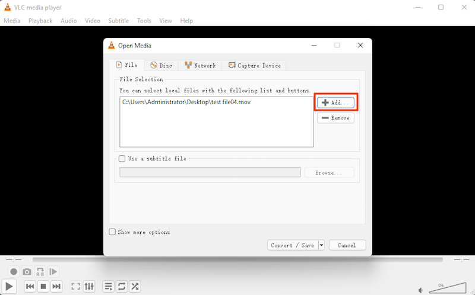Switch to the Capture Device tab
Image resolution: width=475 pixels, height=295 pixels.
point(254,65)
